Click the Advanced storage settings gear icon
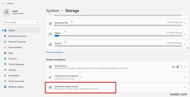 tap(50, 88)
